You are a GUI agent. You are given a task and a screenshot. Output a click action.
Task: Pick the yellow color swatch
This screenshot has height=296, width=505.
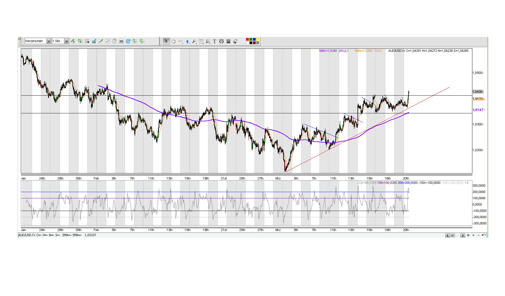coord(258,40)
